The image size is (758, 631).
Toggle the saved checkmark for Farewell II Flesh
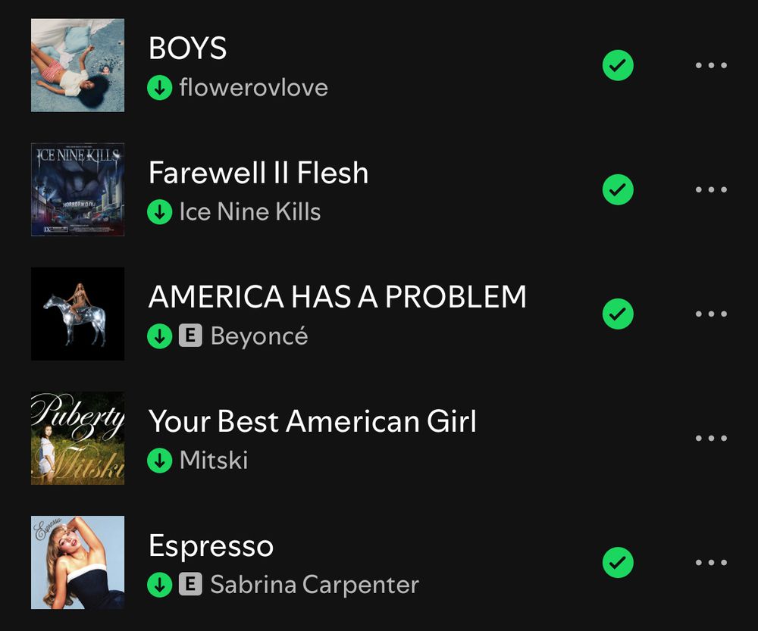pyautogui.click(x=618, y=189)
